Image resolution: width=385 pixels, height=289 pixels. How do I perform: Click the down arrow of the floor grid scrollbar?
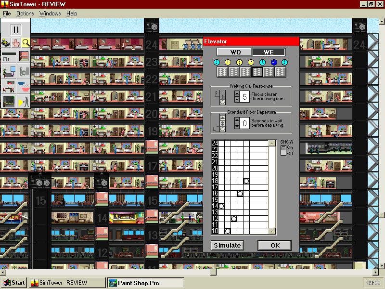click(x=272, y=231)
